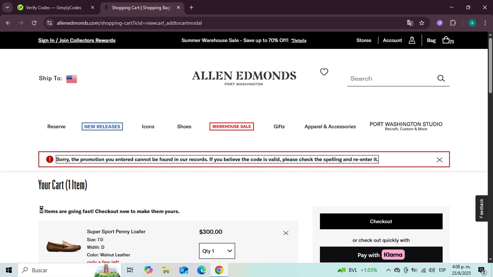Open the volume speaker icon
The image size is (493, 277).
pos(432,270)
